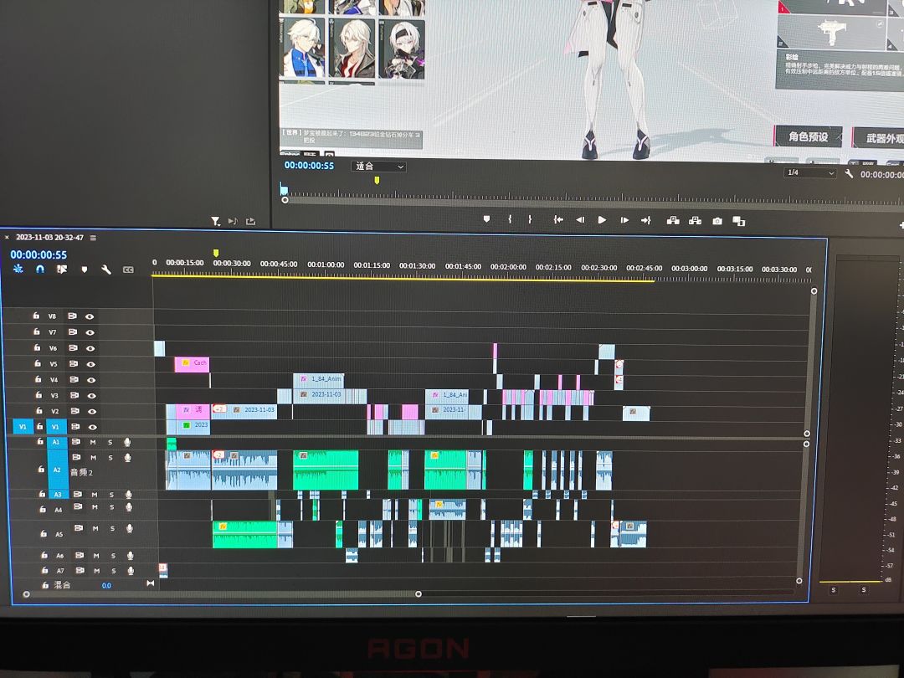Toggle A1 track targeting
The image size is (904, 678).
pos(56,442)
